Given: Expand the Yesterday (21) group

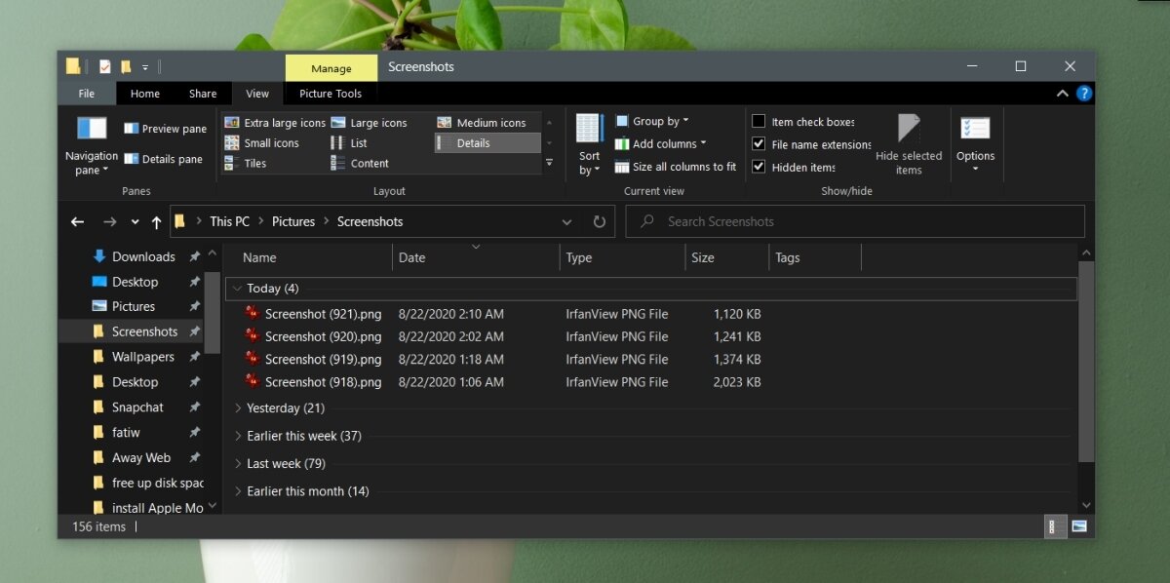Looking at the screenshot, I should click(239, 408).
